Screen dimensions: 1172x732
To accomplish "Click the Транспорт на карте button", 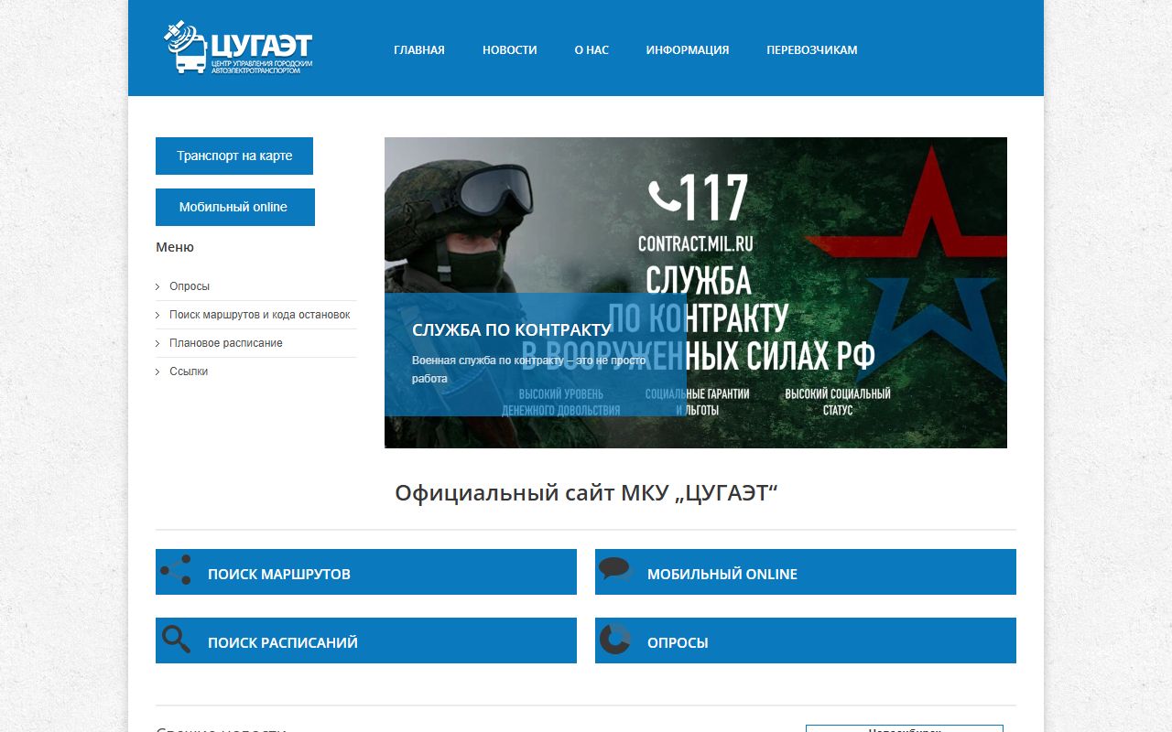I will [234, 156].
